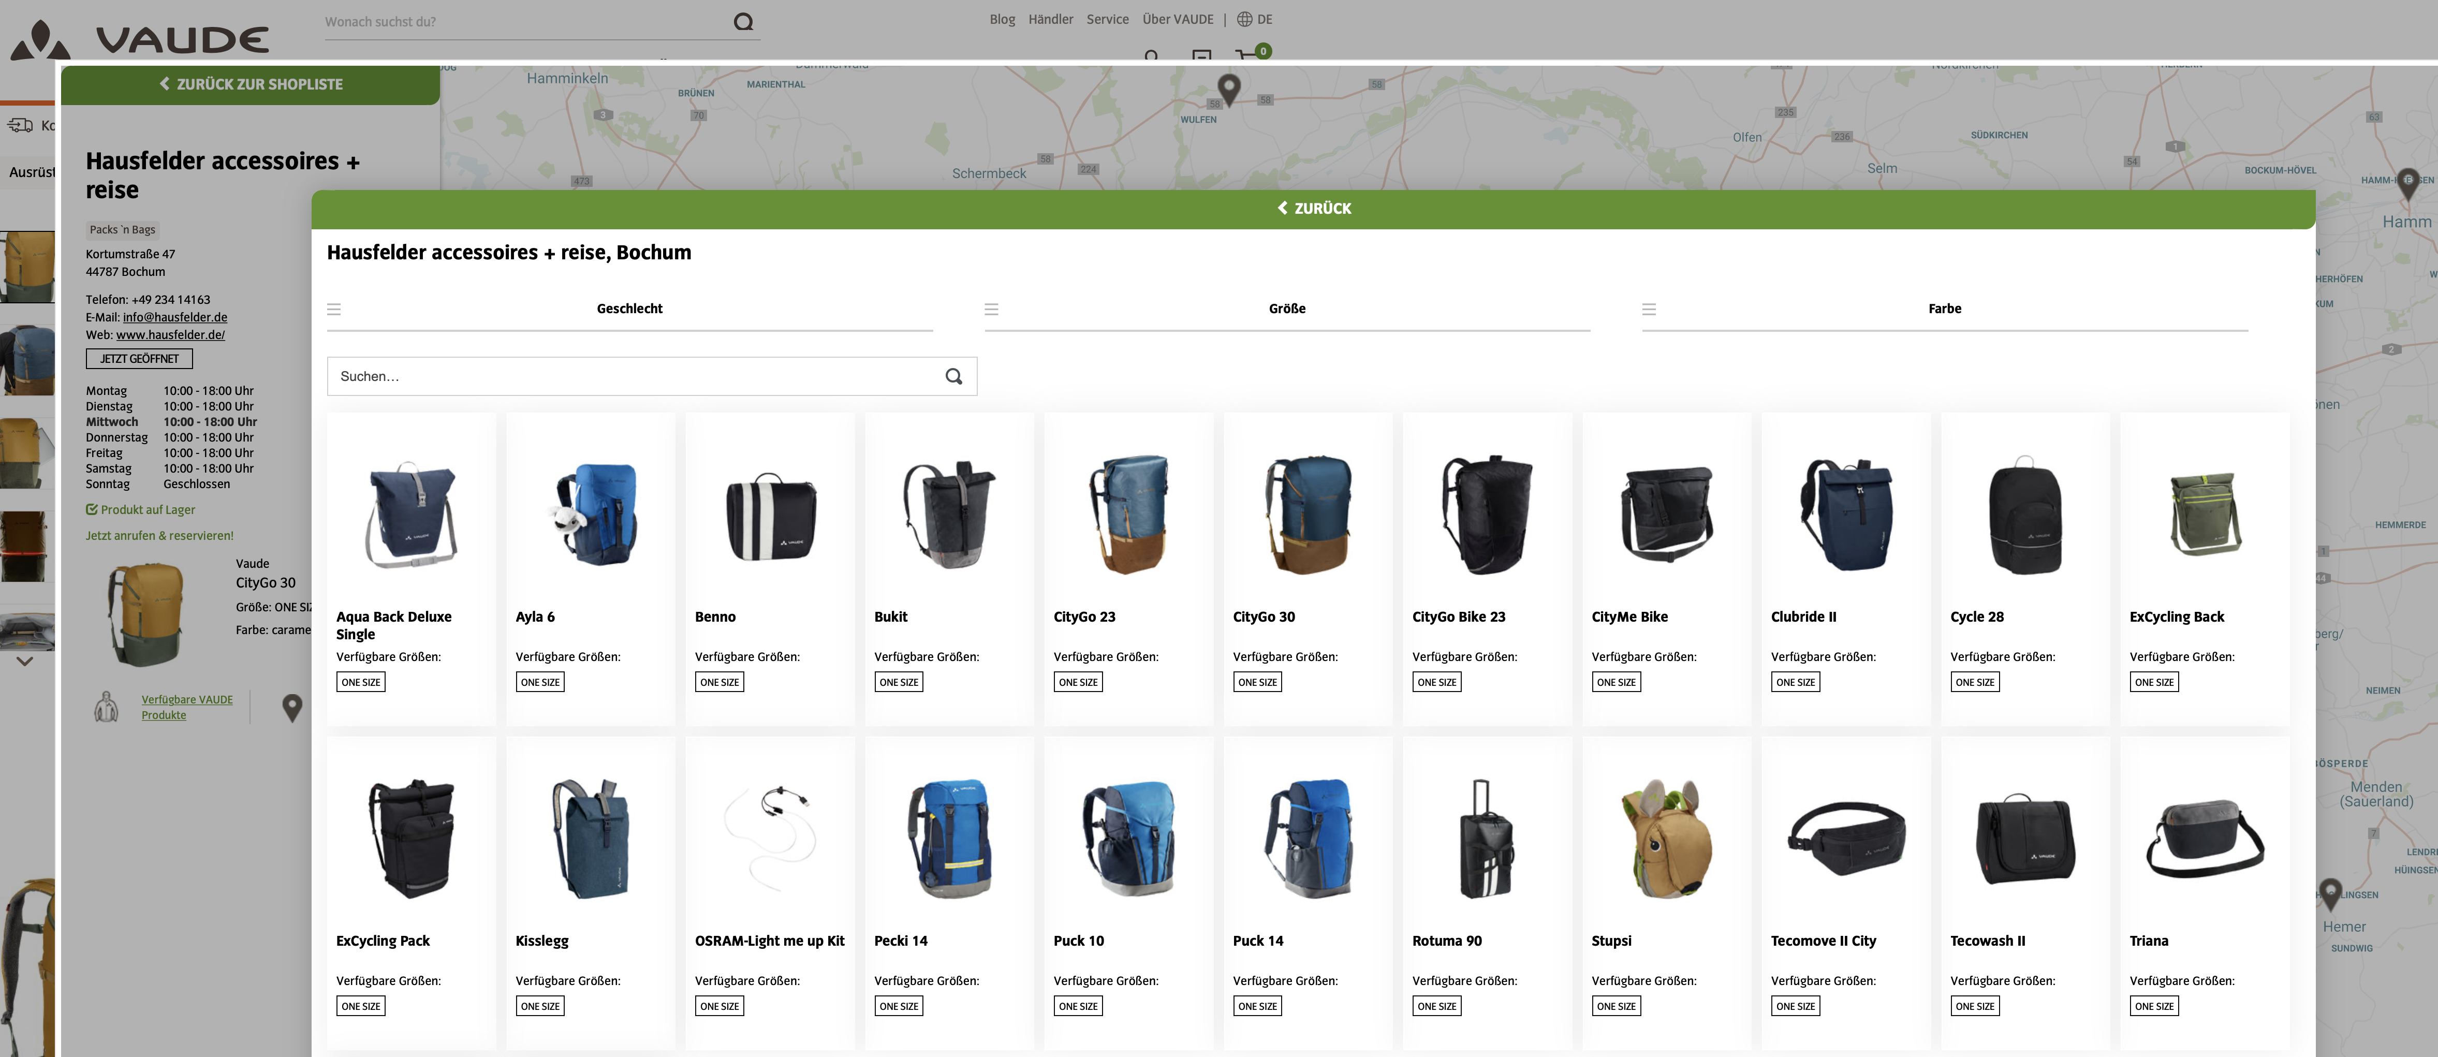
Task: Click the Kisslegg product title
Action: click(x=542, y=941)
